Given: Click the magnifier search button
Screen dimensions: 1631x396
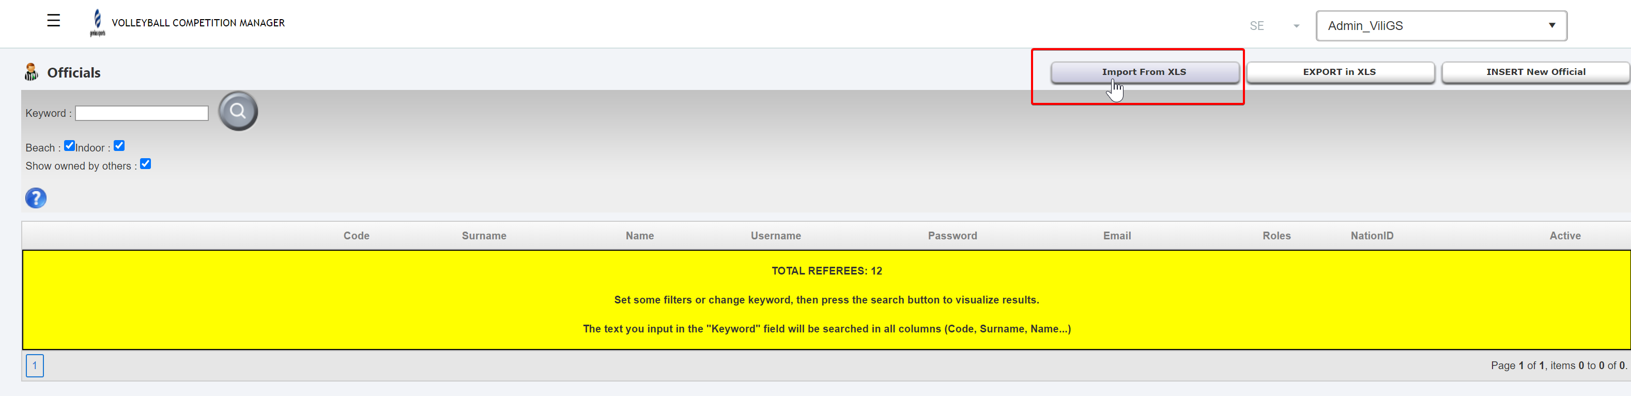Looking at the screenshot, I should click(x=238, y=111).
